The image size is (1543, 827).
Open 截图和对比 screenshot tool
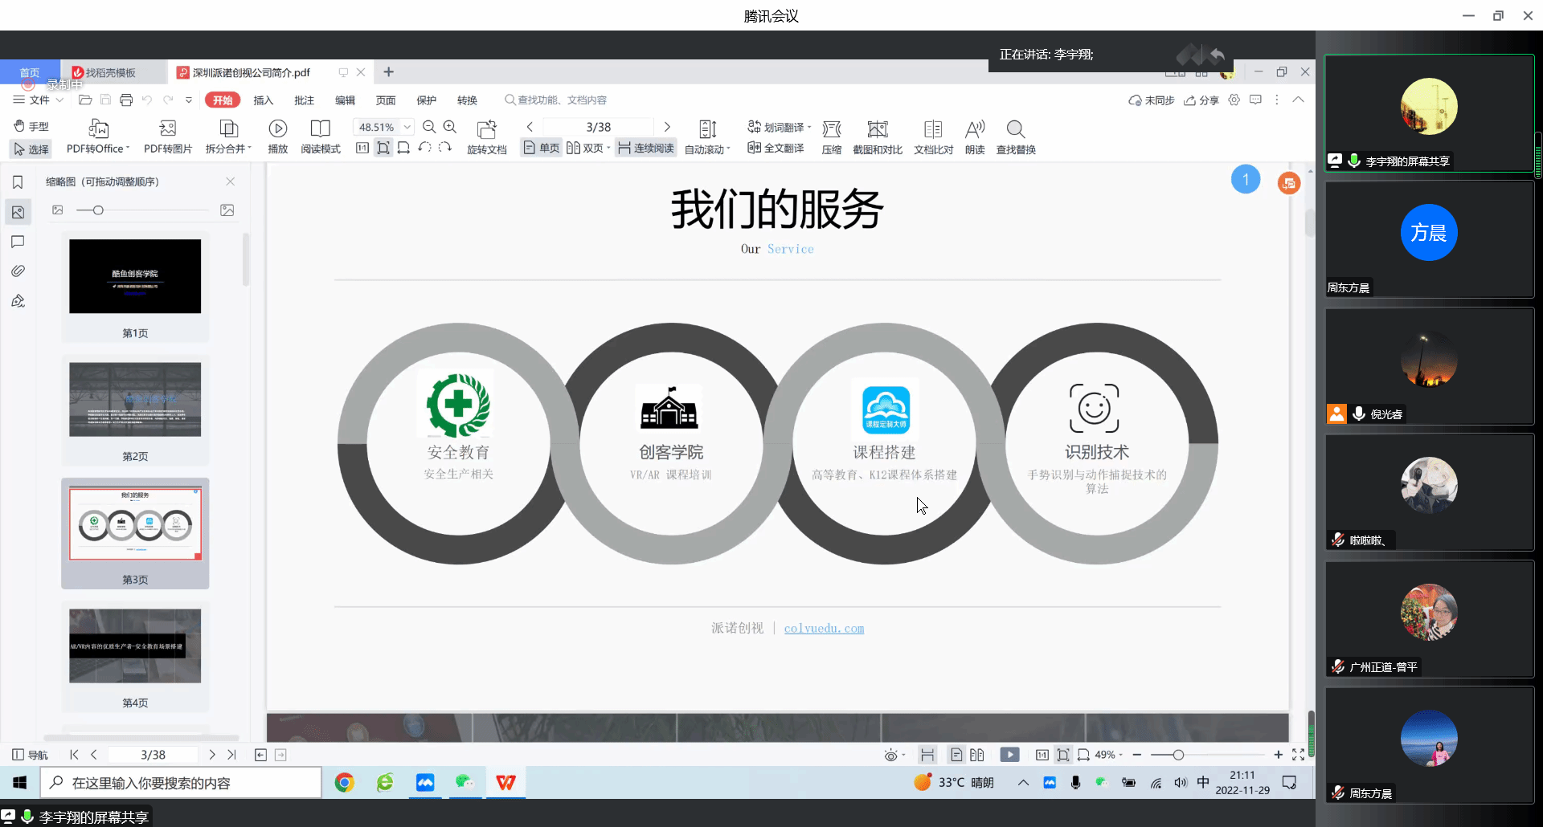[877, 129]
